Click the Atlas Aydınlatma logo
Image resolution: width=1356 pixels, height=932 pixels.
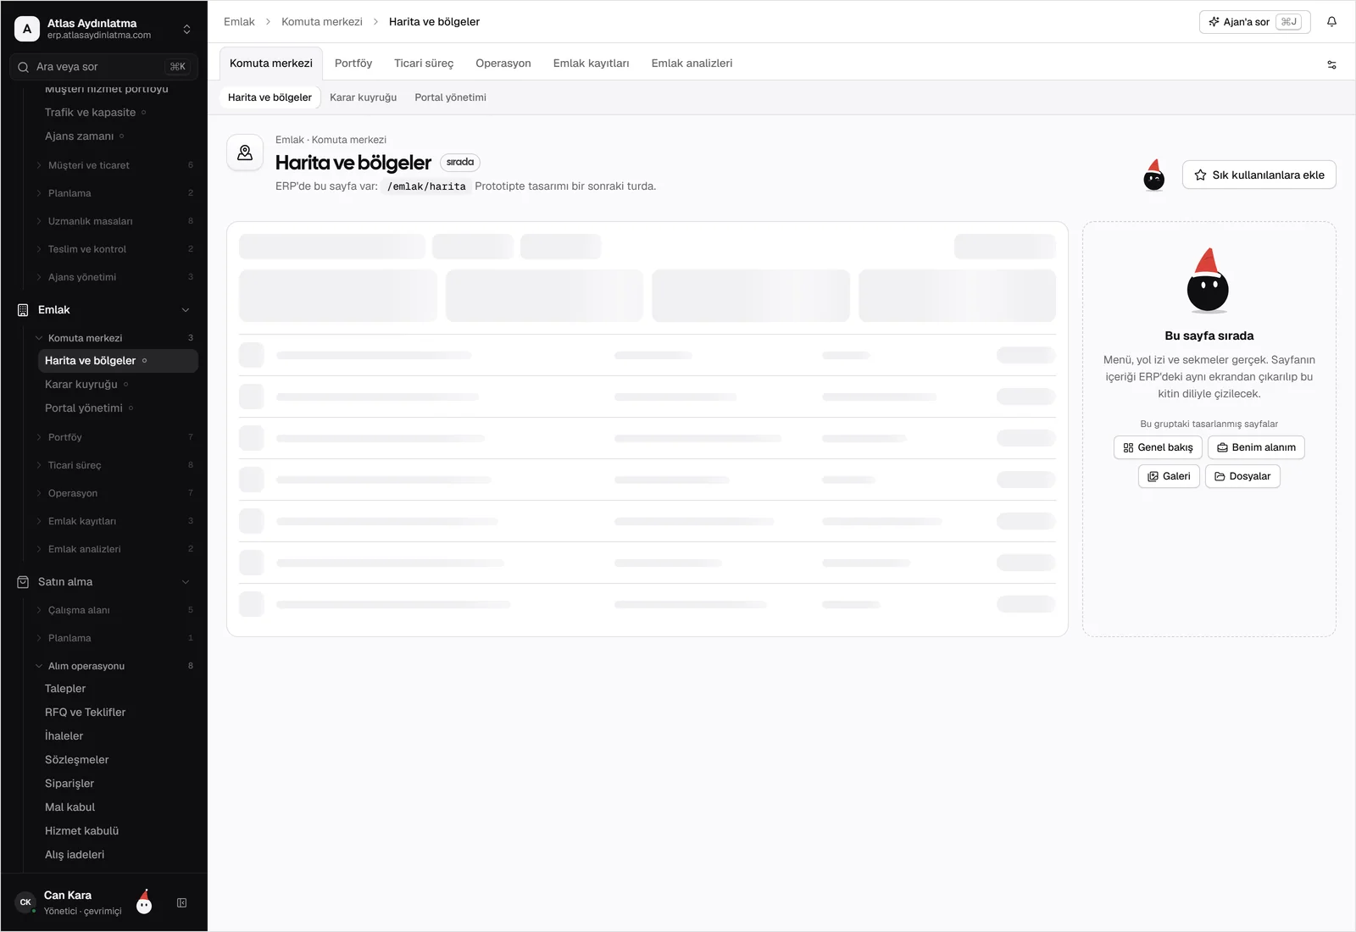pos(27,29)
